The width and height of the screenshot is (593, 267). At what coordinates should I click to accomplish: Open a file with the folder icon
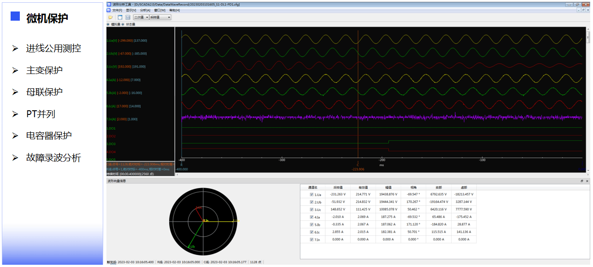111,17
